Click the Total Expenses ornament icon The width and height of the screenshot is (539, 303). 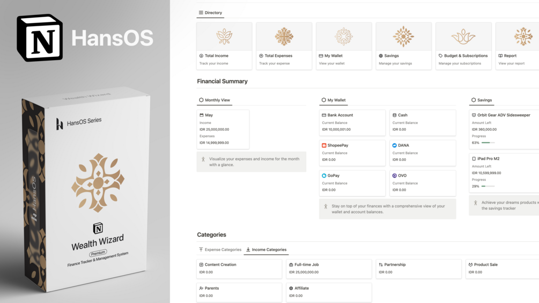pyautogui.click(x=284, y=36)
